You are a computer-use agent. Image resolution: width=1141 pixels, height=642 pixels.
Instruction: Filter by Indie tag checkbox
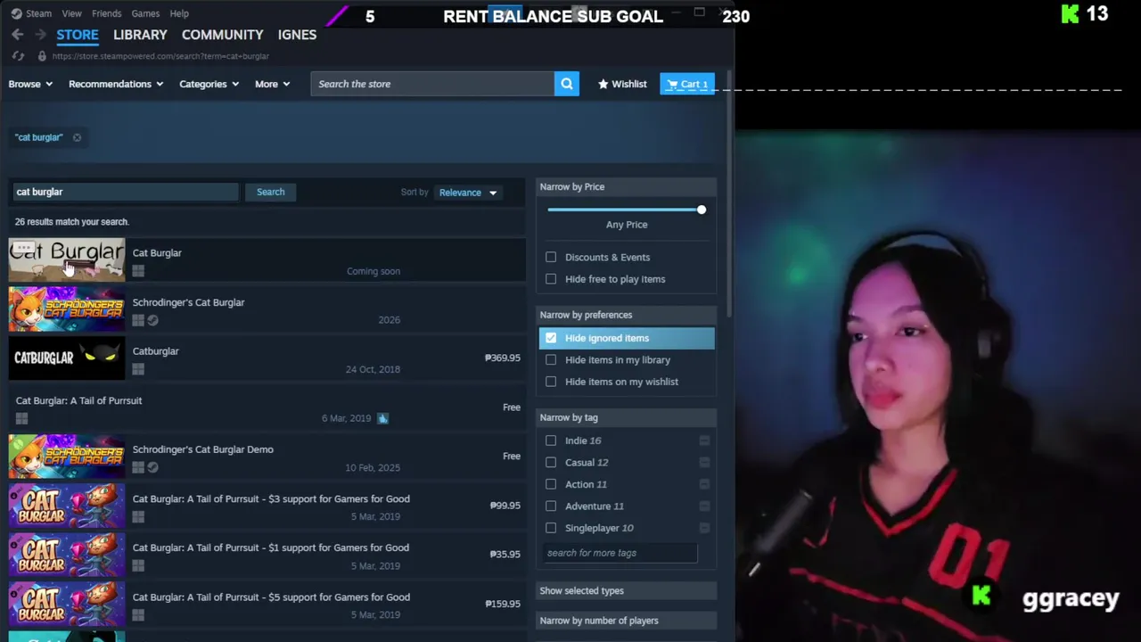[551, 440]
